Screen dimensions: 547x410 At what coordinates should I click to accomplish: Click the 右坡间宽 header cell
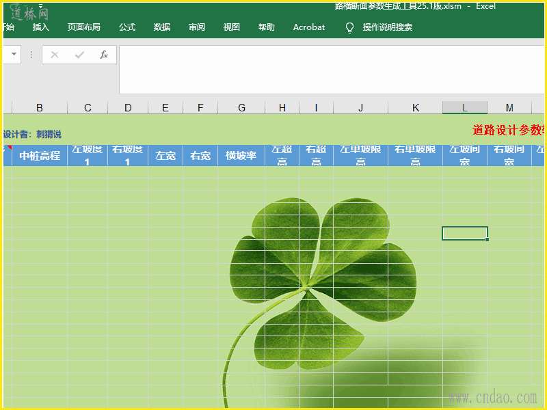point(509,156)
